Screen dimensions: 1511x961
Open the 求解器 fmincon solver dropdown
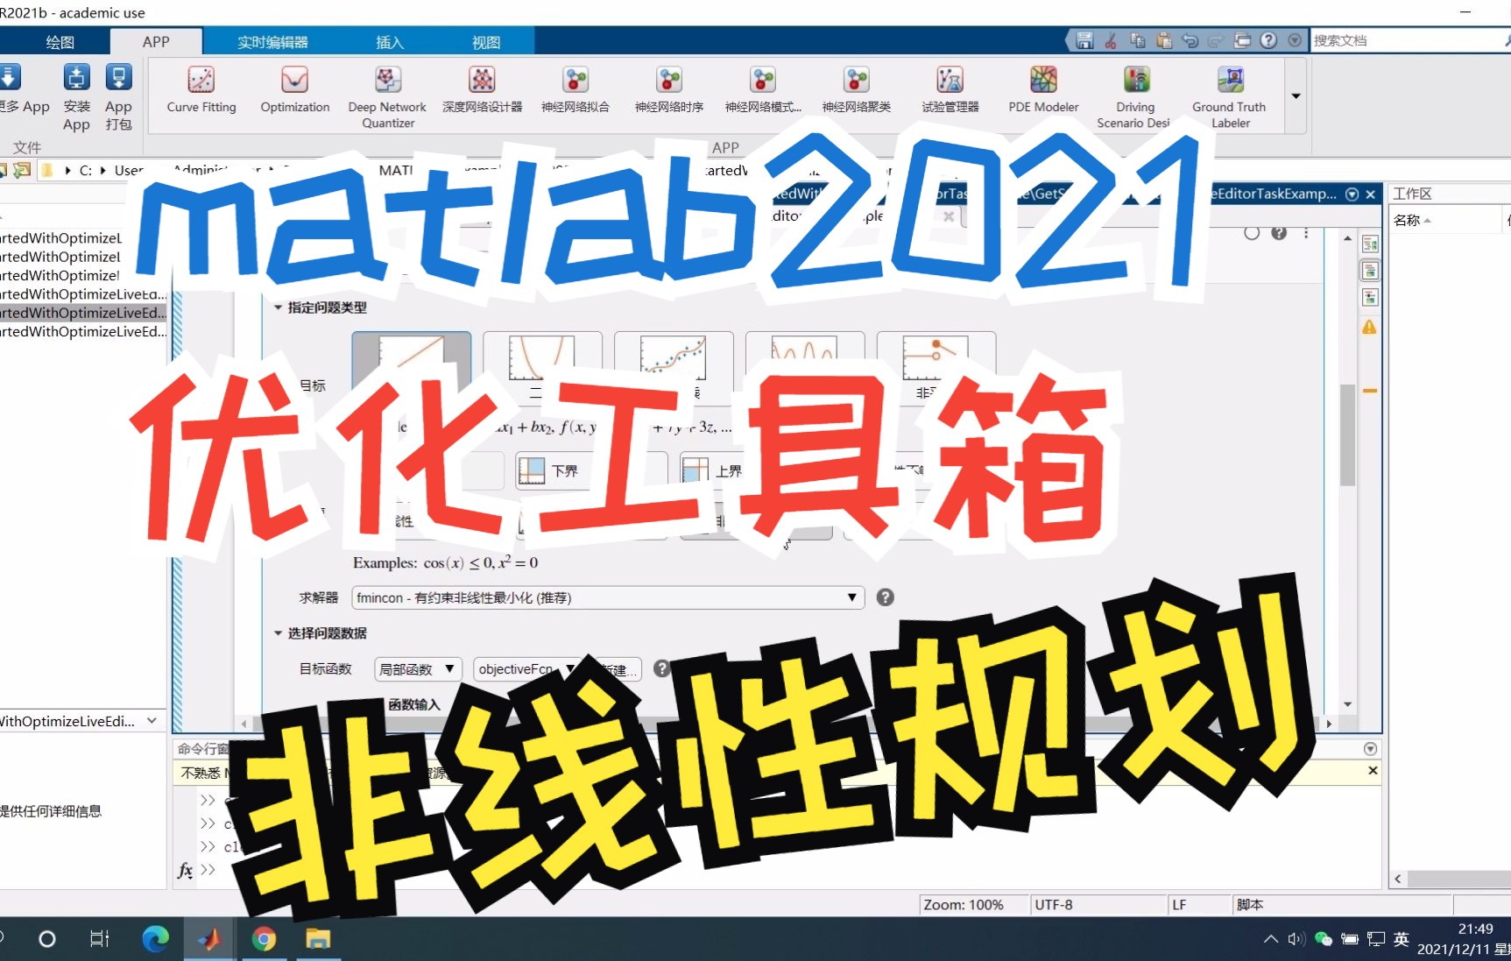point(608,597)
